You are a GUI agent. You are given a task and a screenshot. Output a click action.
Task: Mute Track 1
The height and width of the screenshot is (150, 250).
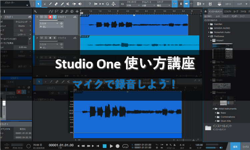tap(41, 17)
